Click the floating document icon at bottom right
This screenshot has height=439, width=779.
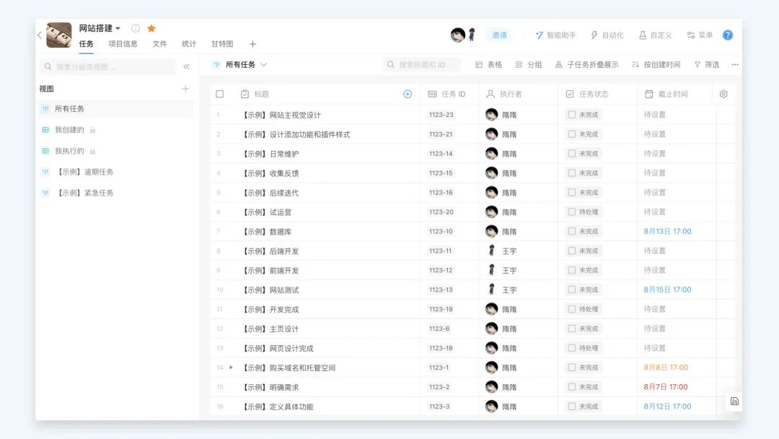734,401
